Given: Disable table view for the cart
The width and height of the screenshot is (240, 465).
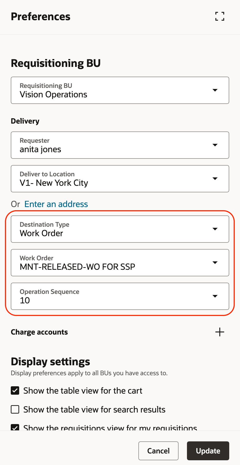Looking at the screenshot, I should pos(15,390).
